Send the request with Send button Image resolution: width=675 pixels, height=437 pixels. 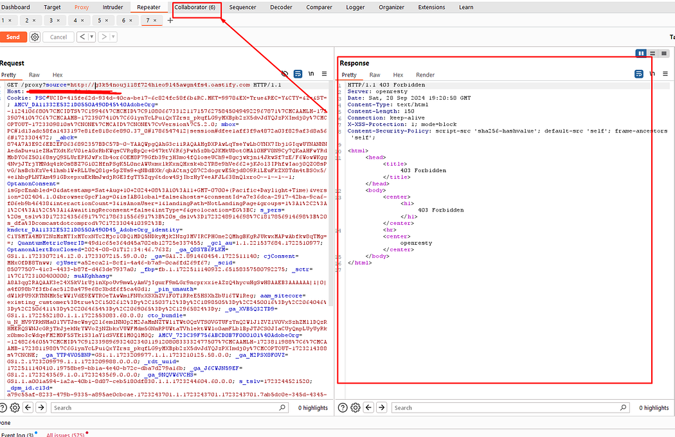[x=13, y=37]
